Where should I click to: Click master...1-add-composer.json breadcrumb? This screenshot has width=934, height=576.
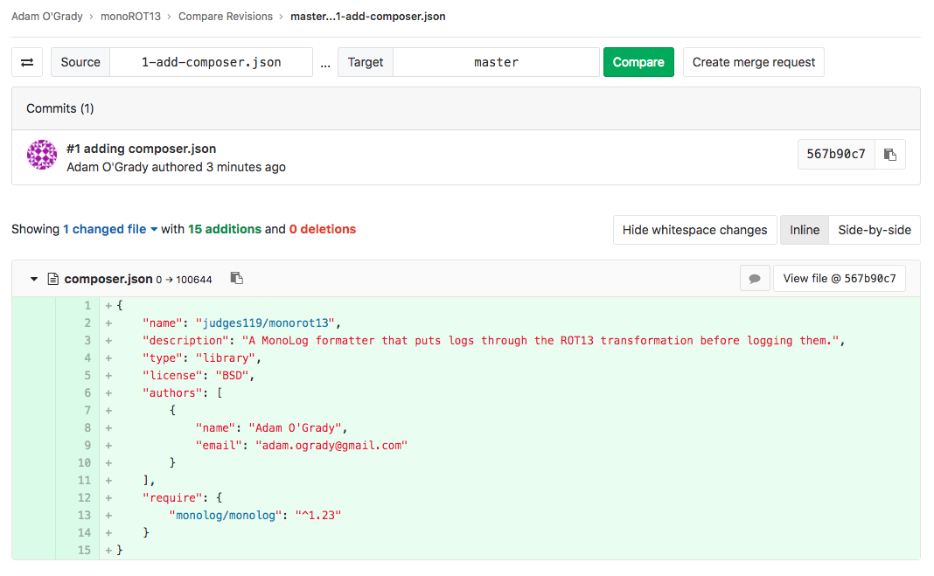click(367, 16)
